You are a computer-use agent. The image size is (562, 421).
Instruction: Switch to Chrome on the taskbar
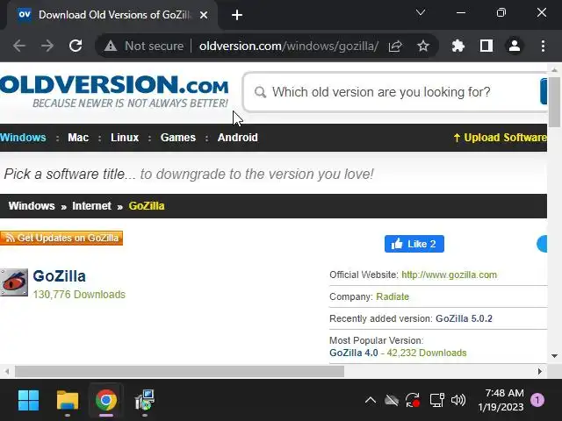tap(106, 400)
